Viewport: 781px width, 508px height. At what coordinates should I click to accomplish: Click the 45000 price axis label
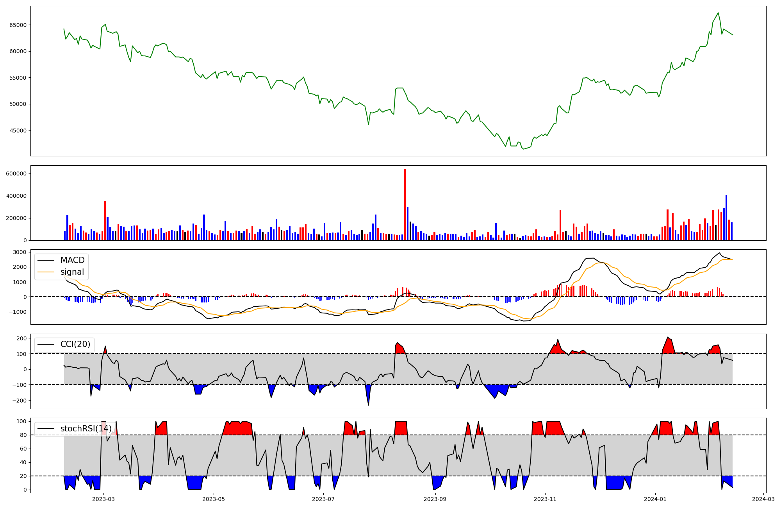click(x=17, y=131)
